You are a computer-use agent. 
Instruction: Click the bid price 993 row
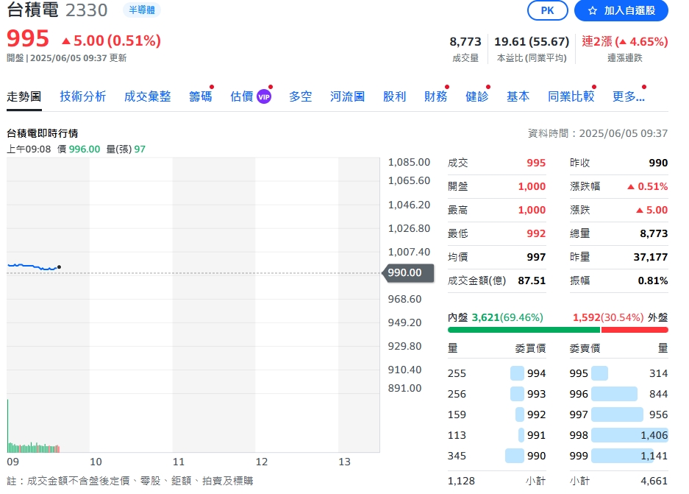(496, 394)
